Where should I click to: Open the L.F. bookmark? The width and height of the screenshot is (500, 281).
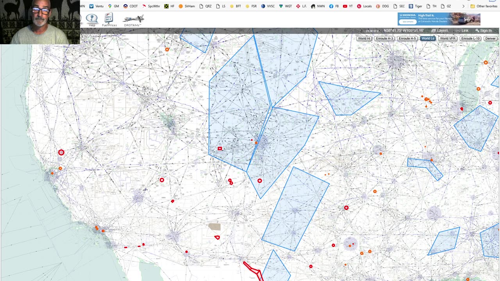point(301,6)
